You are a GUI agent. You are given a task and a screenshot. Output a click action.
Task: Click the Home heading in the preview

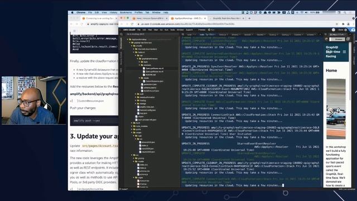[x=331, y=71]
